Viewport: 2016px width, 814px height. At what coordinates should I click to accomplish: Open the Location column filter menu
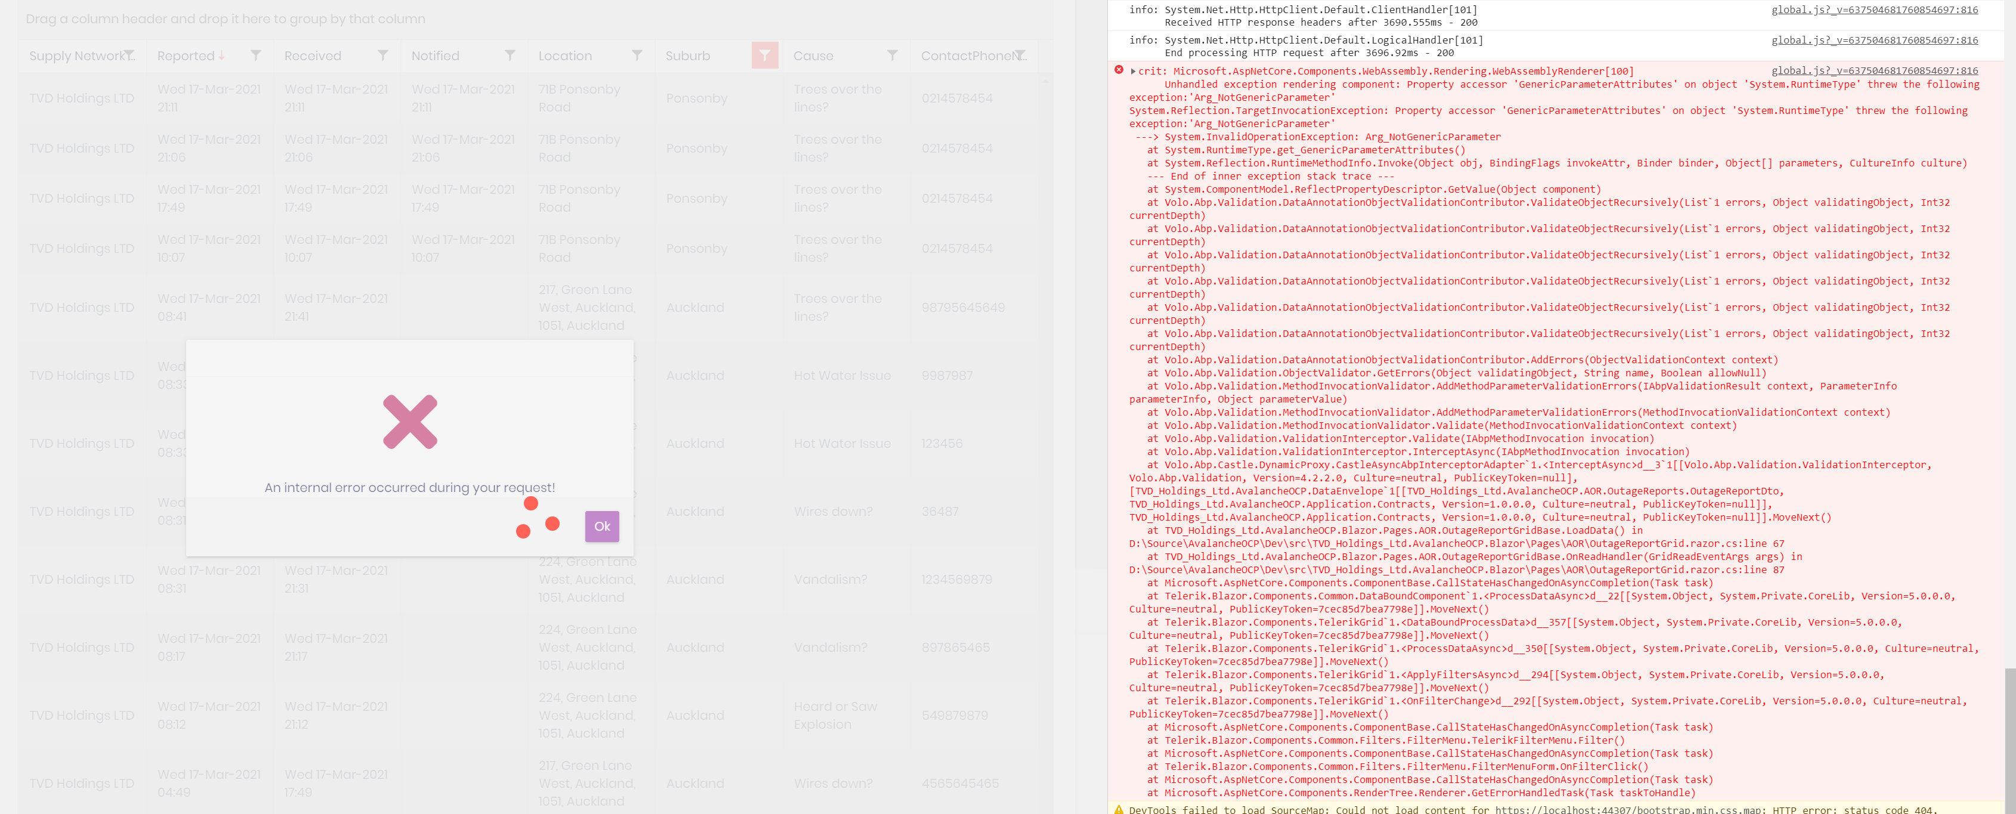(636, 55)
